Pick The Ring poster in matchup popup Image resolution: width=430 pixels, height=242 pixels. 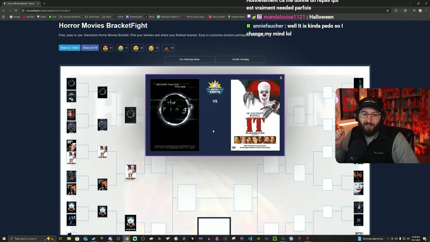[x=174, y=115]
